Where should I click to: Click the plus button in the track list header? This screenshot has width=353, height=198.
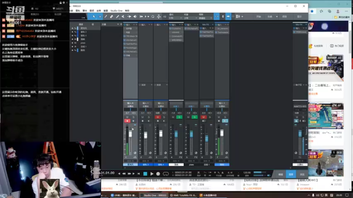click(x=121, y=24)
